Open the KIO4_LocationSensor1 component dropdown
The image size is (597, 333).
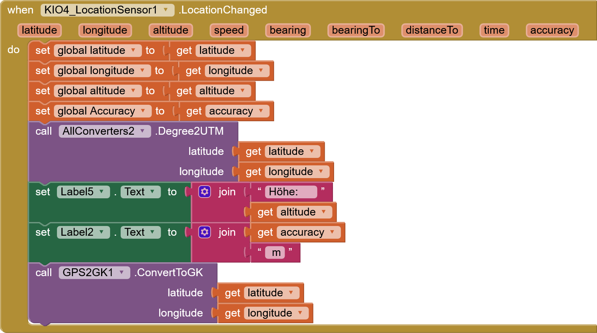166,10
